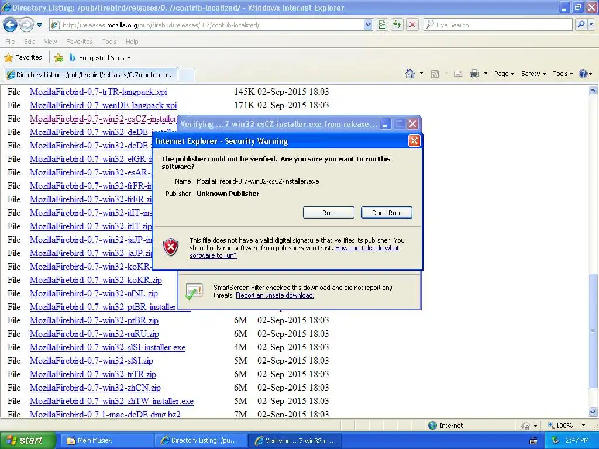Click the Print icon
Image resolution: width=599 pixels, height=449 pixels.
(474, 74)
